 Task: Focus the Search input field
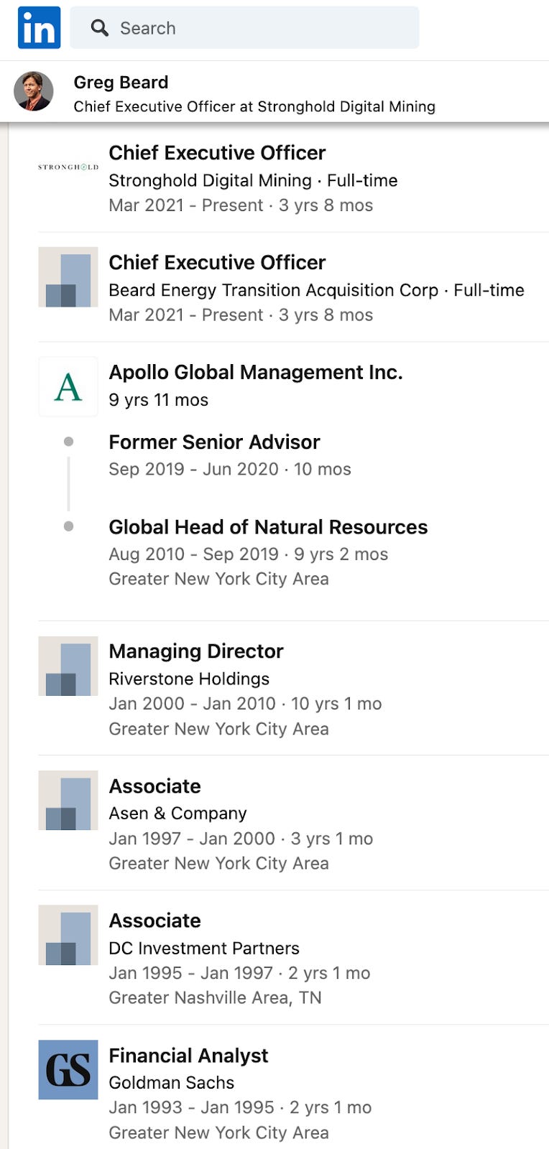point(244,27)
